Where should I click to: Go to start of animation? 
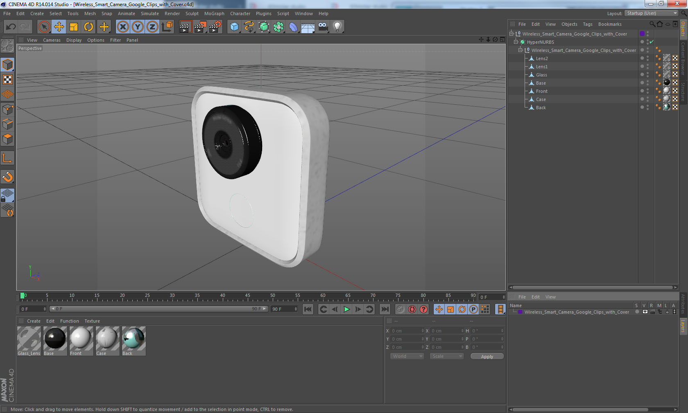tap(308, 309)
